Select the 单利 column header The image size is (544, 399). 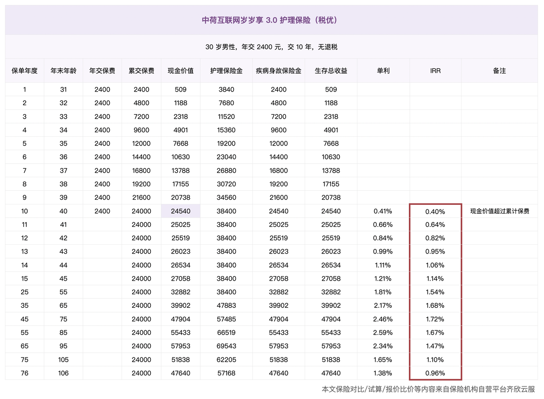[383, 71]
